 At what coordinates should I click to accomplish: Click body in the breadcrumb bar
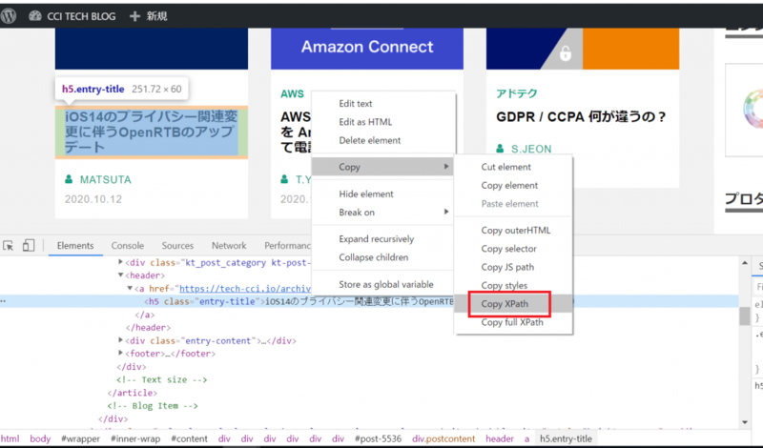[x=40, y=438]
